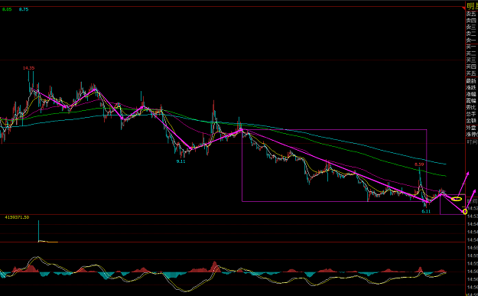
Task: Click the 涨幅 percent change label
Action: (x=472, y=94)
